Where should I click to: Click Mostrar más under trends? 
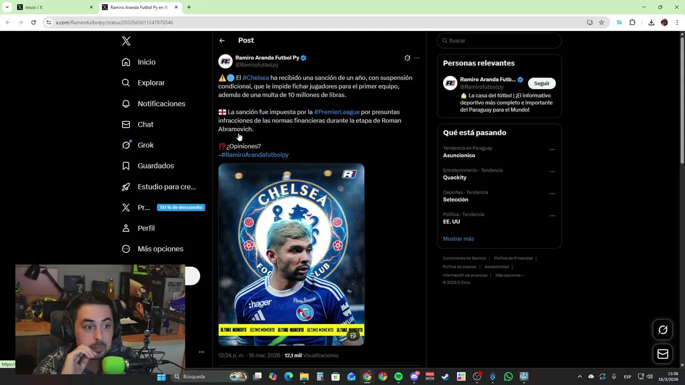458,239
